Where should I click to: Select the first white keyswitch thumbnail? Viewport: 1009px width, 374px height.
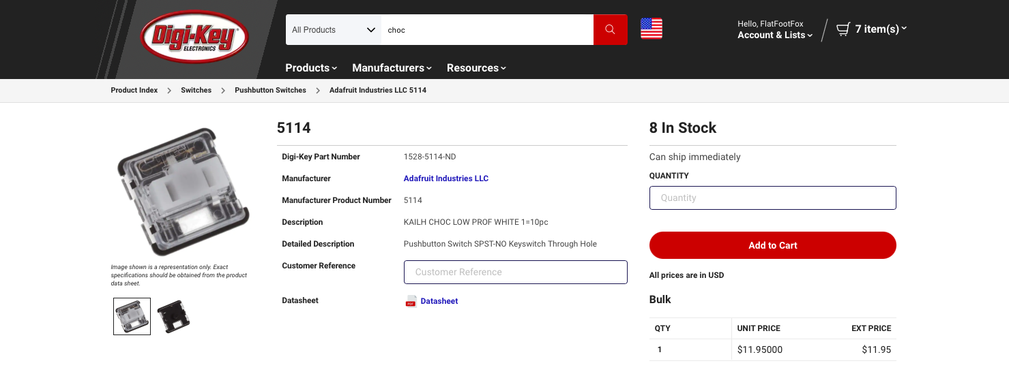point(132,316)
